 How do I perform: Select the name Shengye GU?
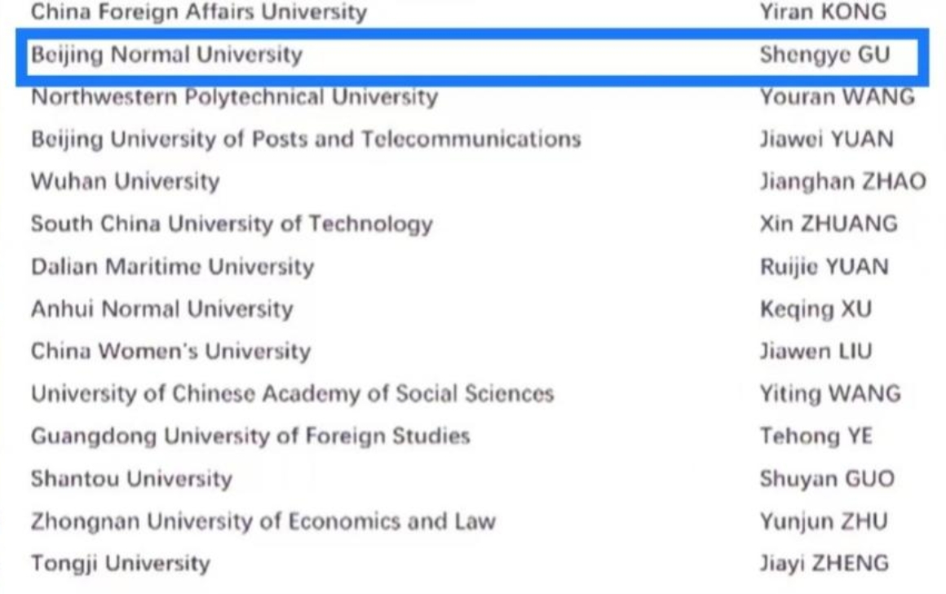[824, 55]
